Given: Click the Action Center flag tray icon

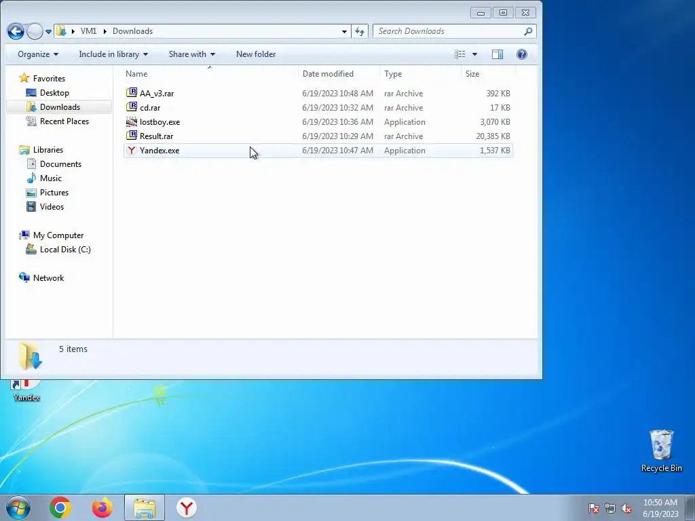Looking at the screenshot, I should [x=593, y=508].
